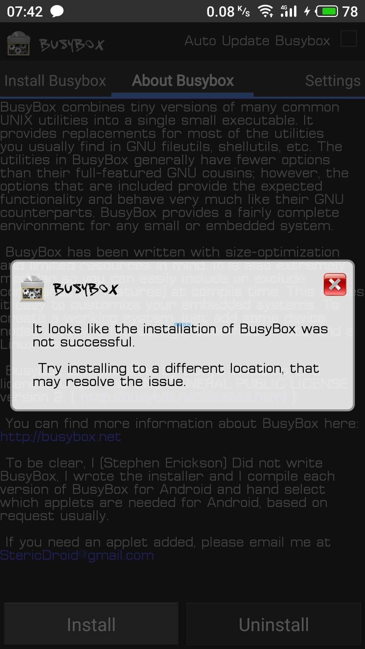The image size is (365, 649).
Task: Tap the chat notification icon in status bar
Action: (x=57, y=11)
